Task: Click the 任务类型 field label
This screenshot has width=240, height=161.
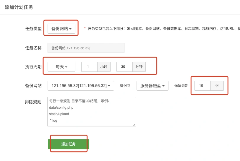Action: pos(33,29)
